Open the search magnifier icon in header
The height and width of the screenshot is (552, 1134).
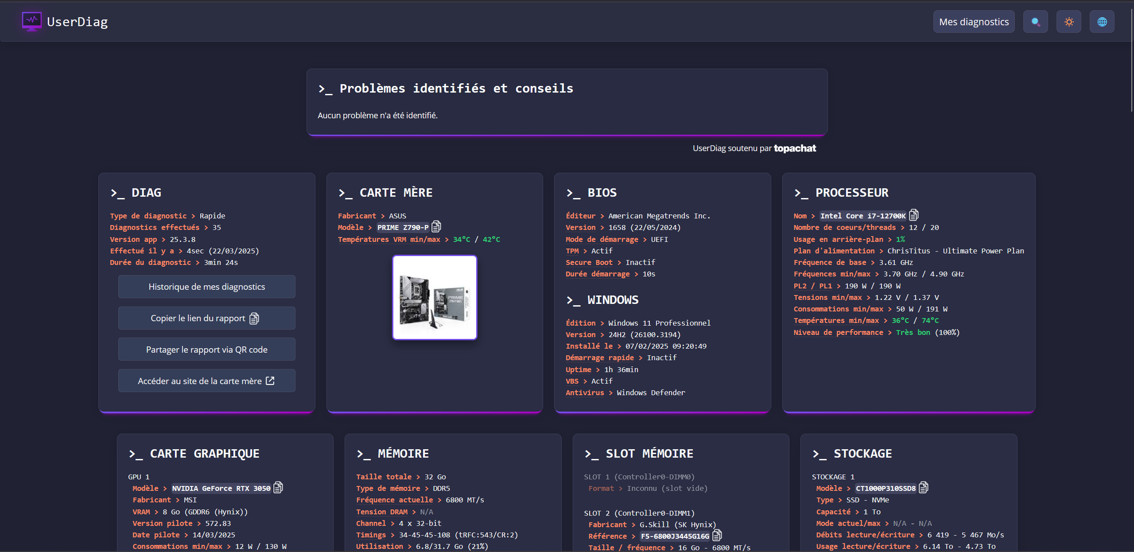[x=1035, y=22]
